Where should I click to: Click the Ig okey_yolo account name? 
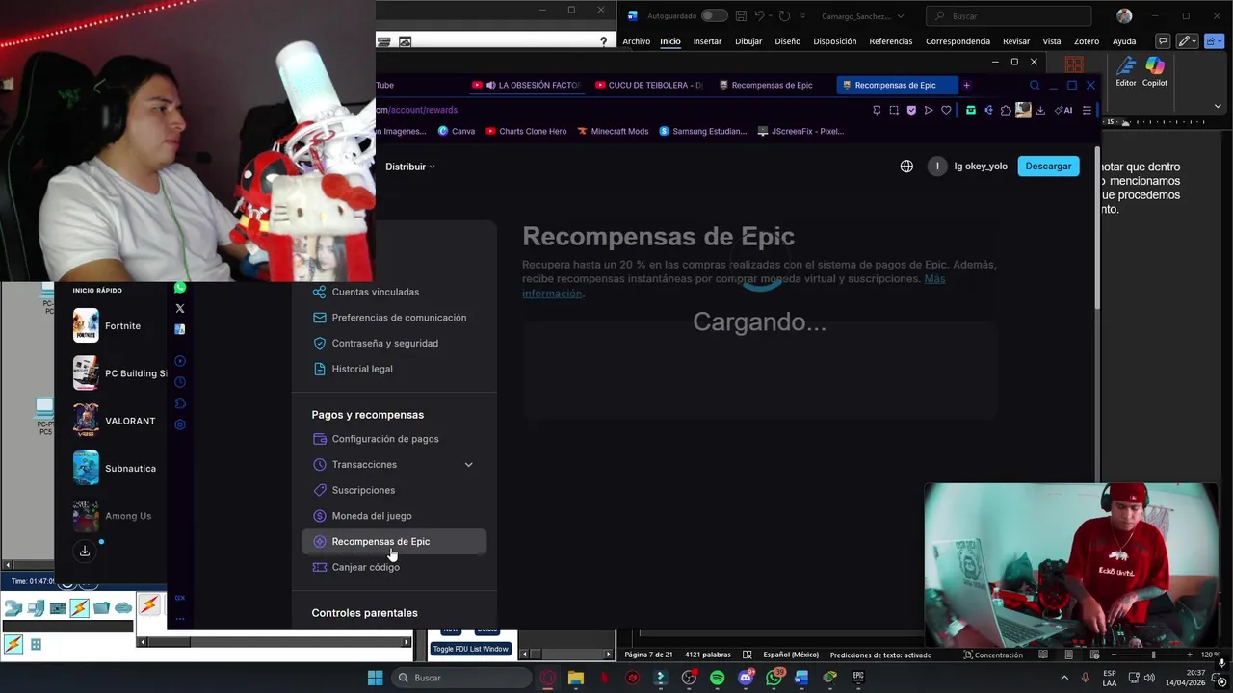[x=981, y=167]
